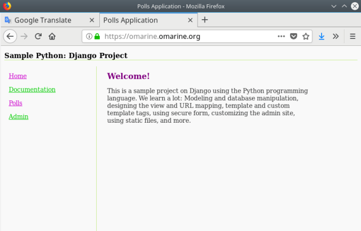Select the Polls Application tab
This screenshot has width=361, height=231.
[x=138, y=20]
